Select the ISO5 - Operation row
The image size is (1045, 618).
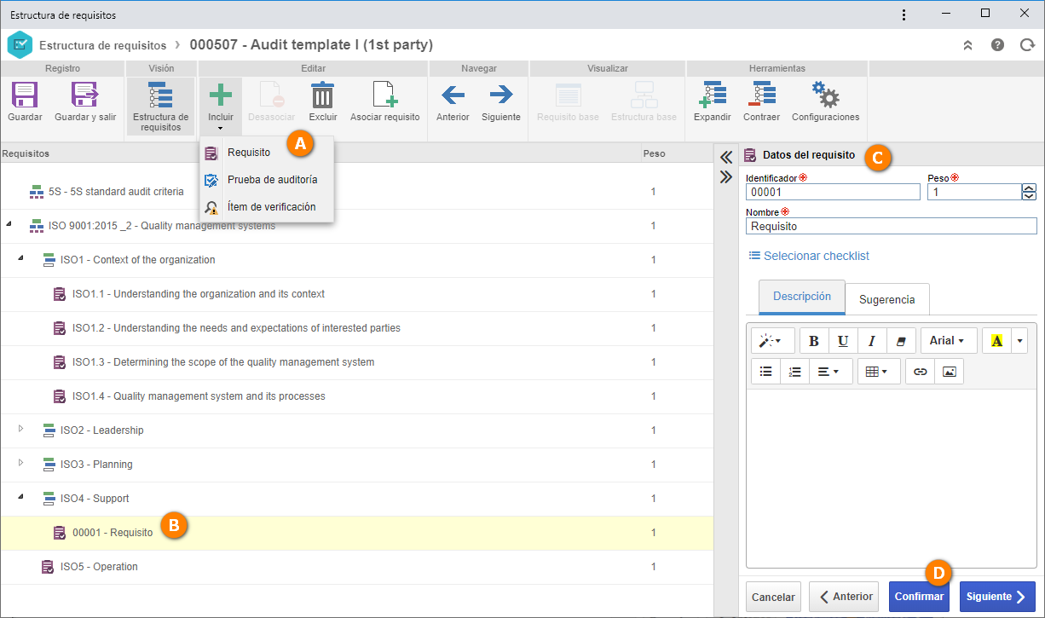[x=356, y=567]
